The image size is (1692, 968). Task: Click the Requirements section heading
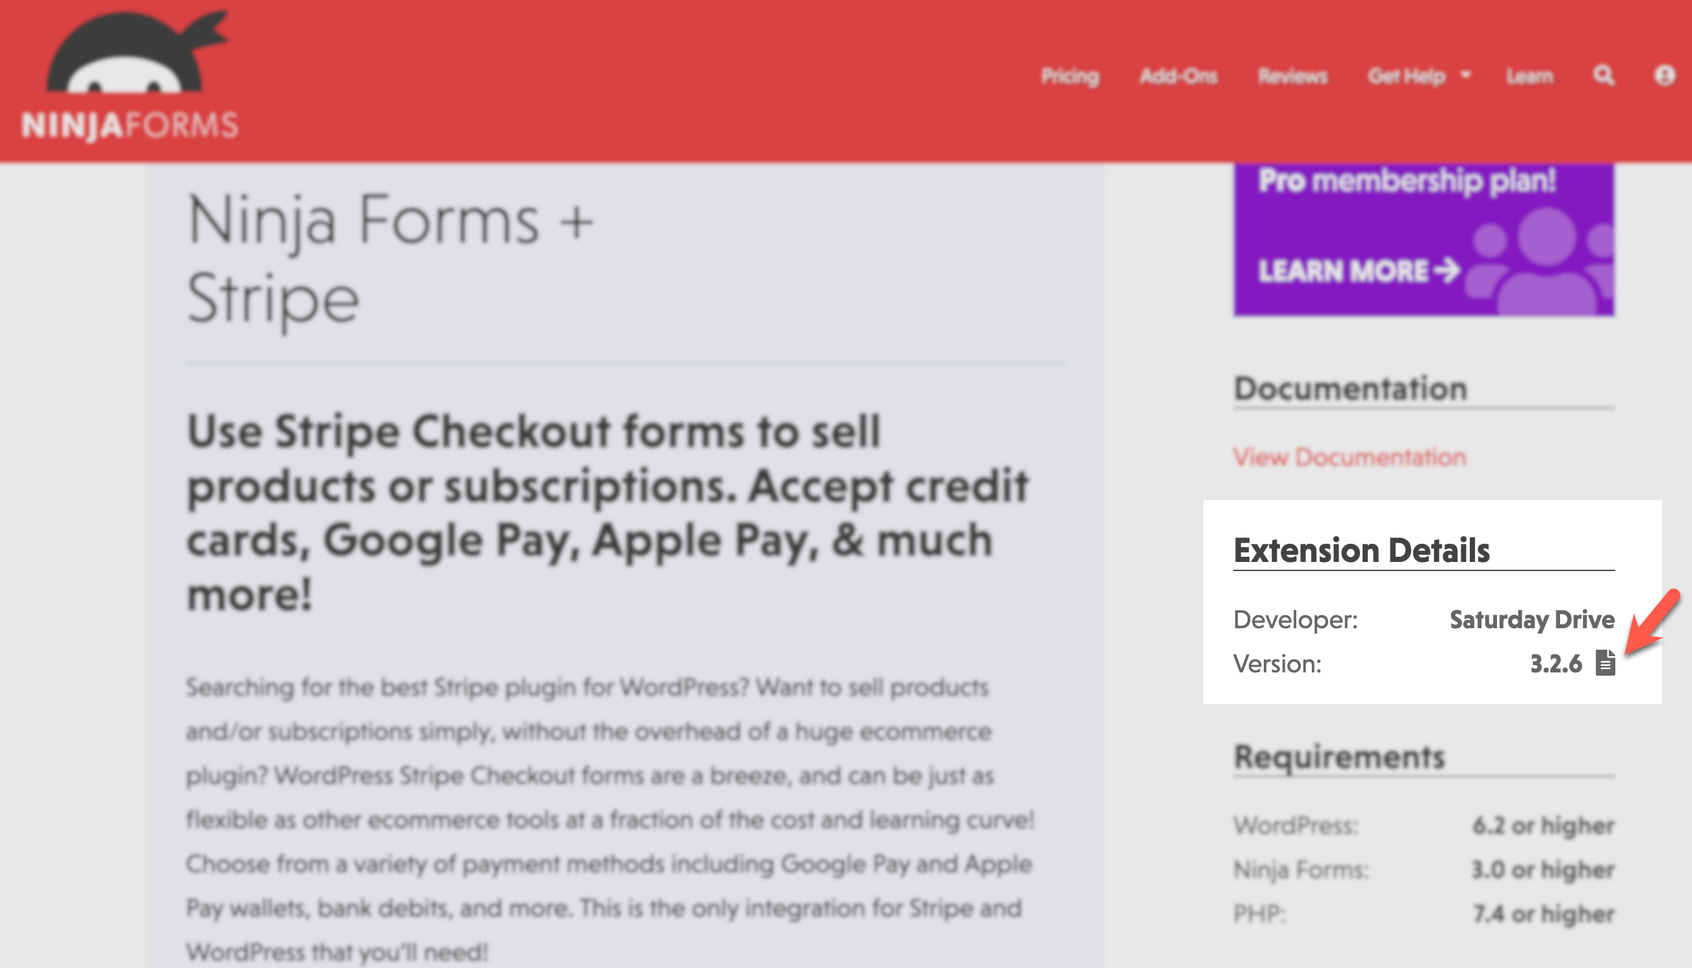point(1339,757)
